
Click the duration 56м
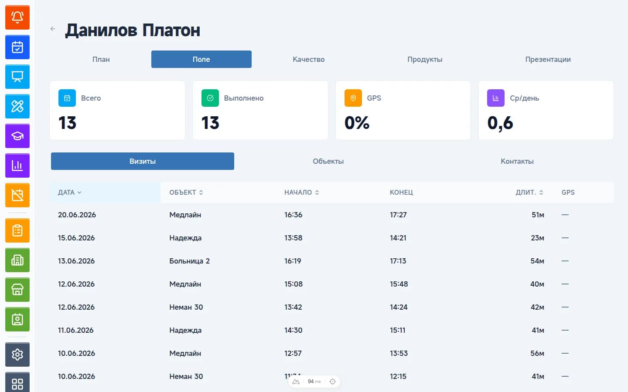(537, 353)
